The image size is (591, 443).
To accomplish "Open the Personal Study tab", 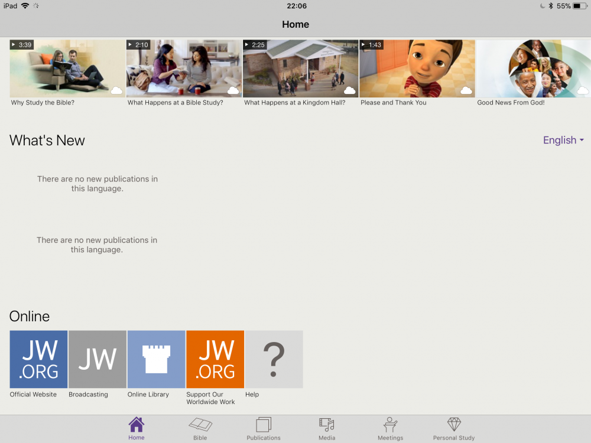I will click(x=454, y=429).
